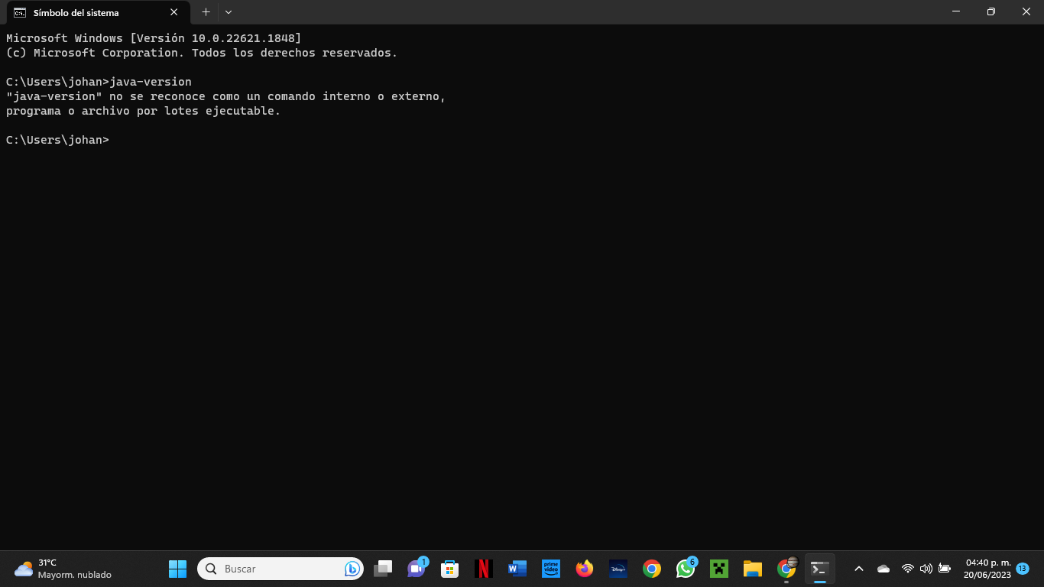Click the active Terminal taskbar icon

[x=820, y=569]
